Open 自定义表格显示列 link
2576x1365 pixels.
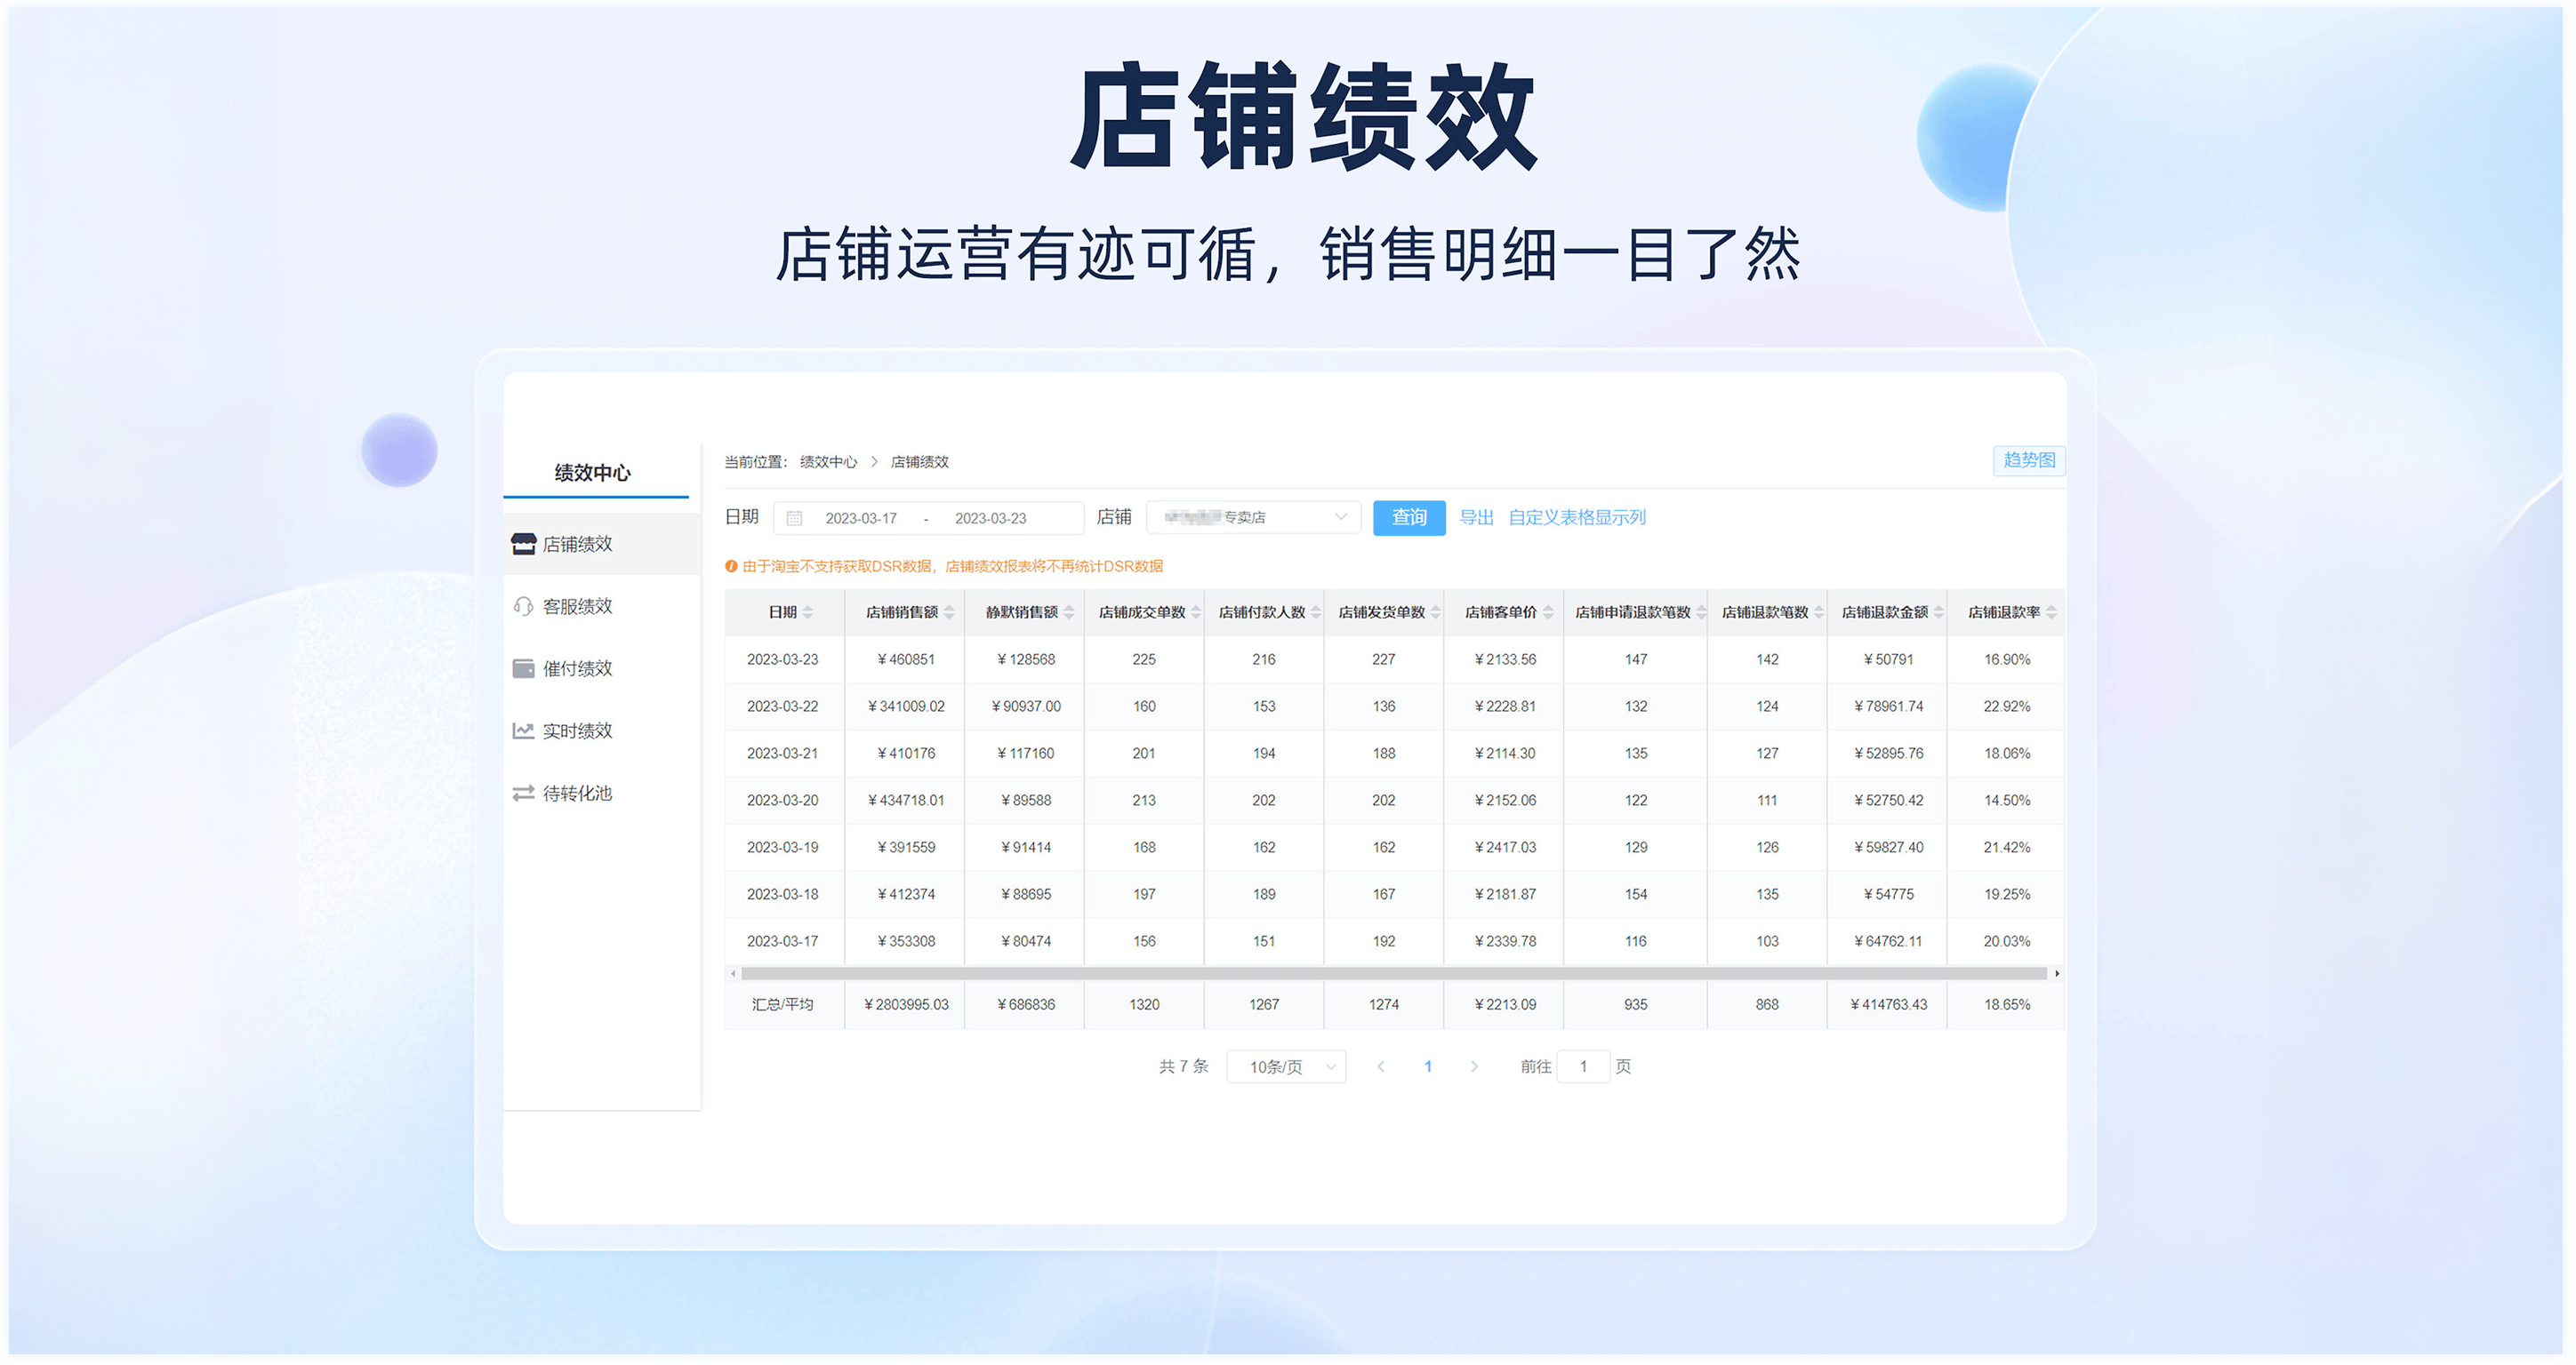pyautogui.click(x=1576, y=517)
